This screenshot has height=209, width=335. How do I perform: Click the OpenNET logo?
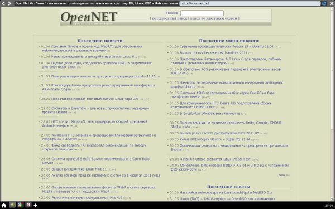(89, 17)
